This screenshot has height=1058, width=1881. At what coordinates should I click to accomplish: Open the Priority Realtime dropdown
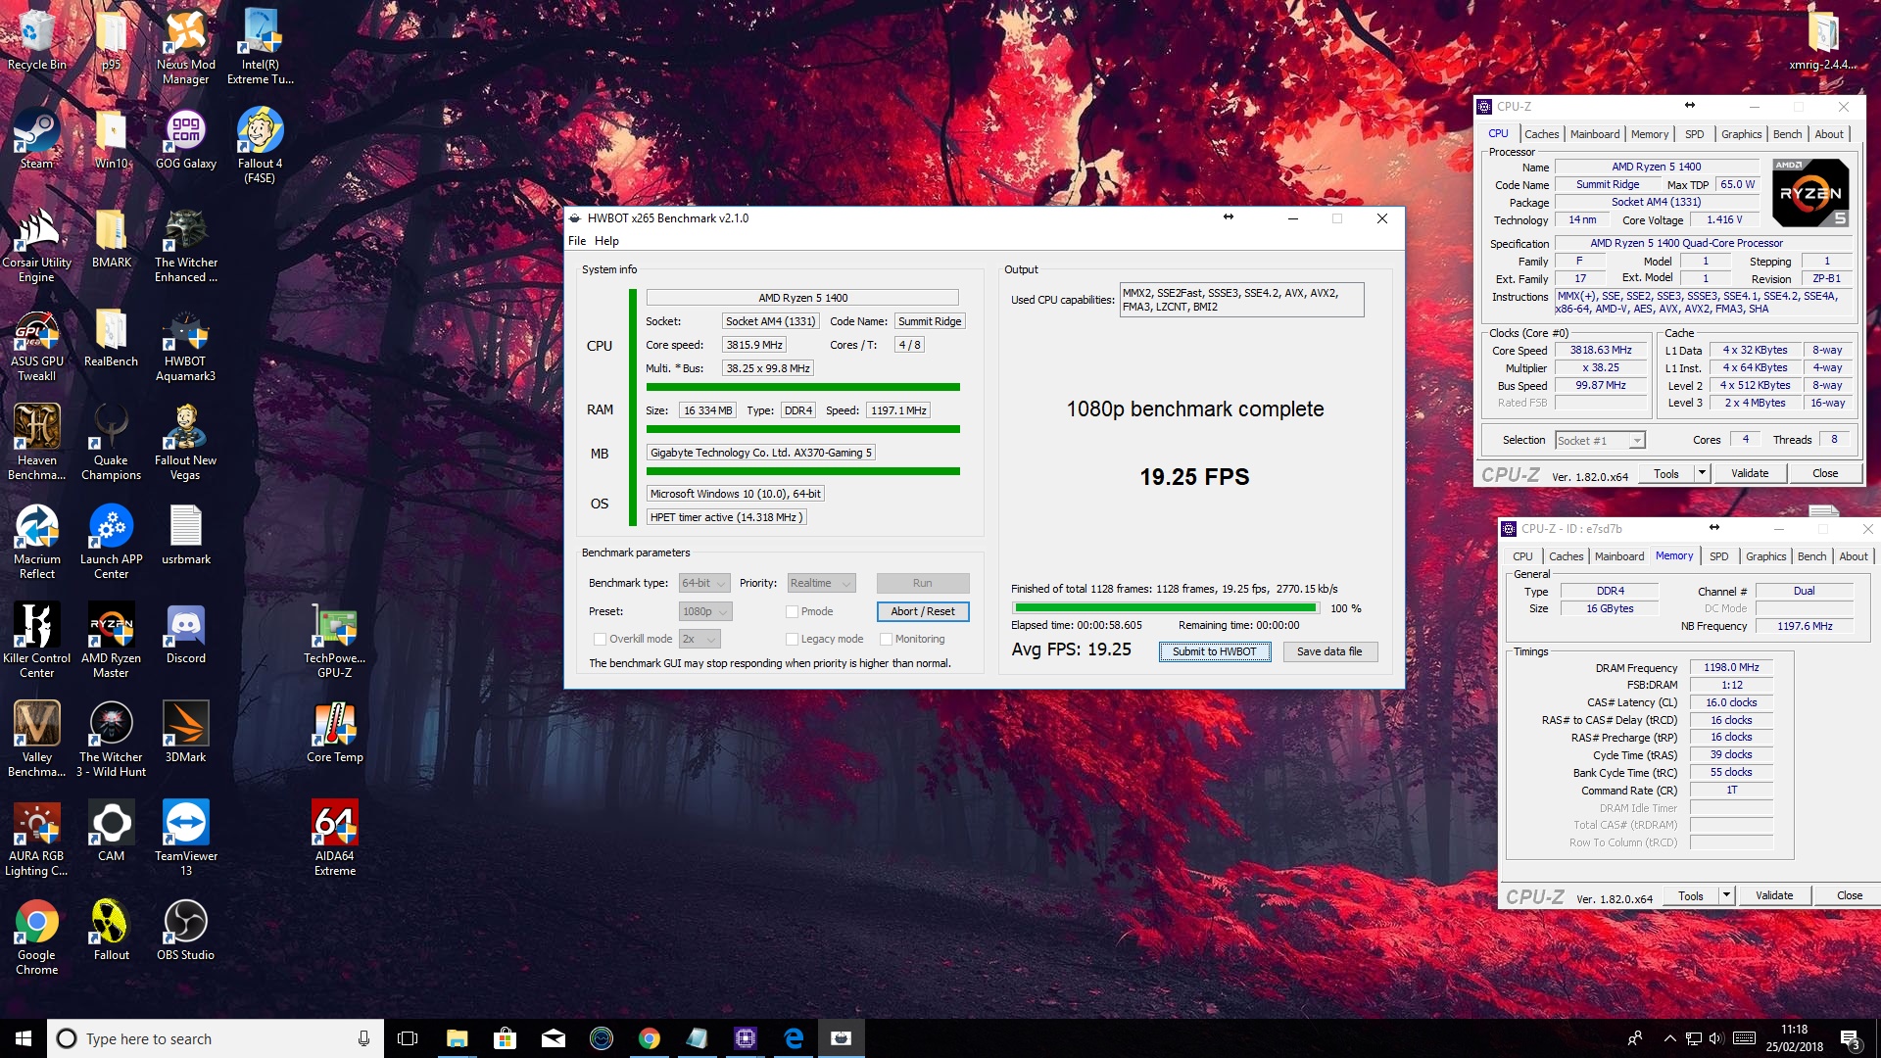point(821,583)
